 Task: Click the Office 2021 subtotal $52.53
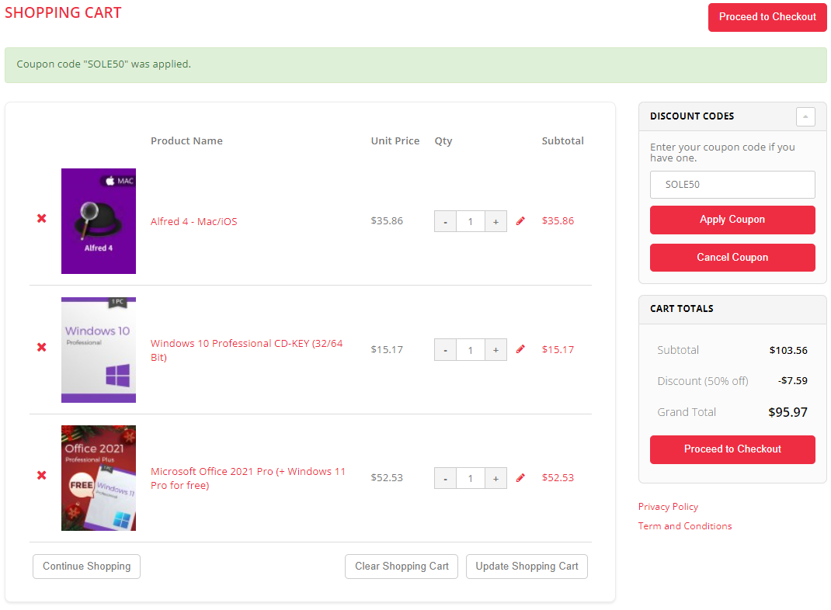558,477
